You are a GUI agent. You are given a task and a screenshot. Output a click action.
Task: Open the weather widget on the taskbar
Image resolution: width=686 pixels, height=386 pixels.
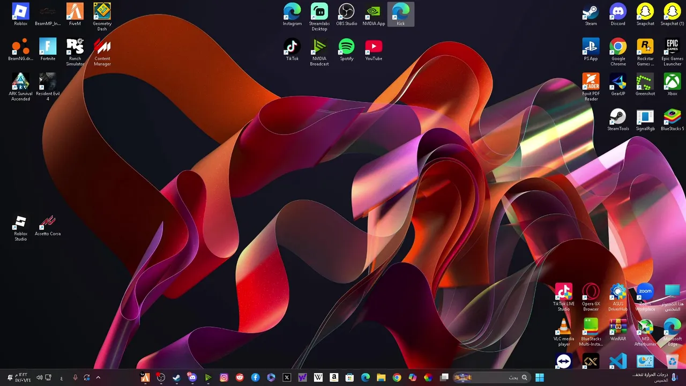coord(655,377)
